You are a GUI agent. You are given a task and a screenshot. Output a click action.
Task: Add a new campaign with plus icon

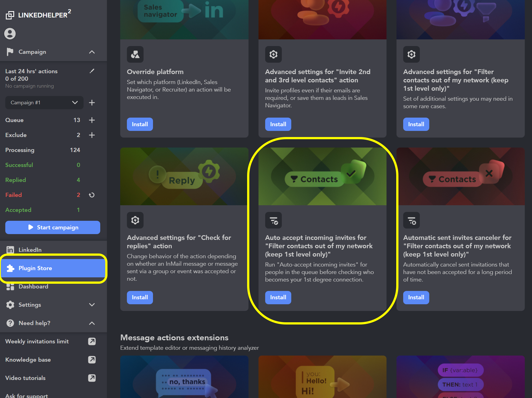point(92,103)
